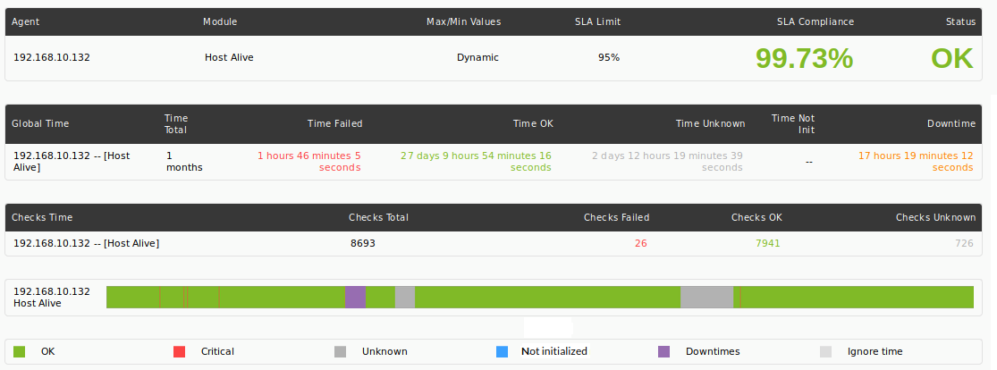Click the 99.73% SLA compliance value
Screen dimensions: 997x370
(x=805, y=58)
